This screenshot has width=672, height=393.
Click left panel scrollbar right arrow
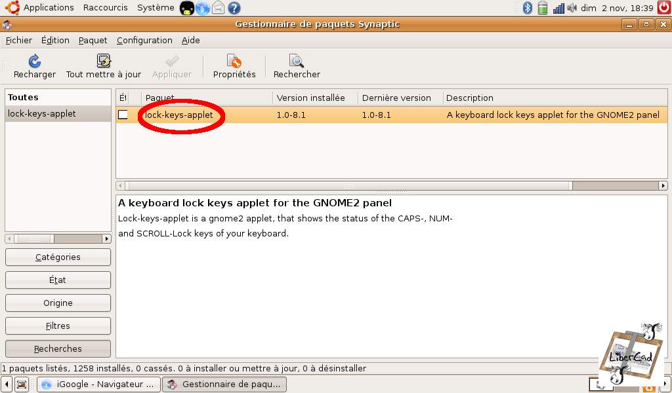(x=107, y=238)
